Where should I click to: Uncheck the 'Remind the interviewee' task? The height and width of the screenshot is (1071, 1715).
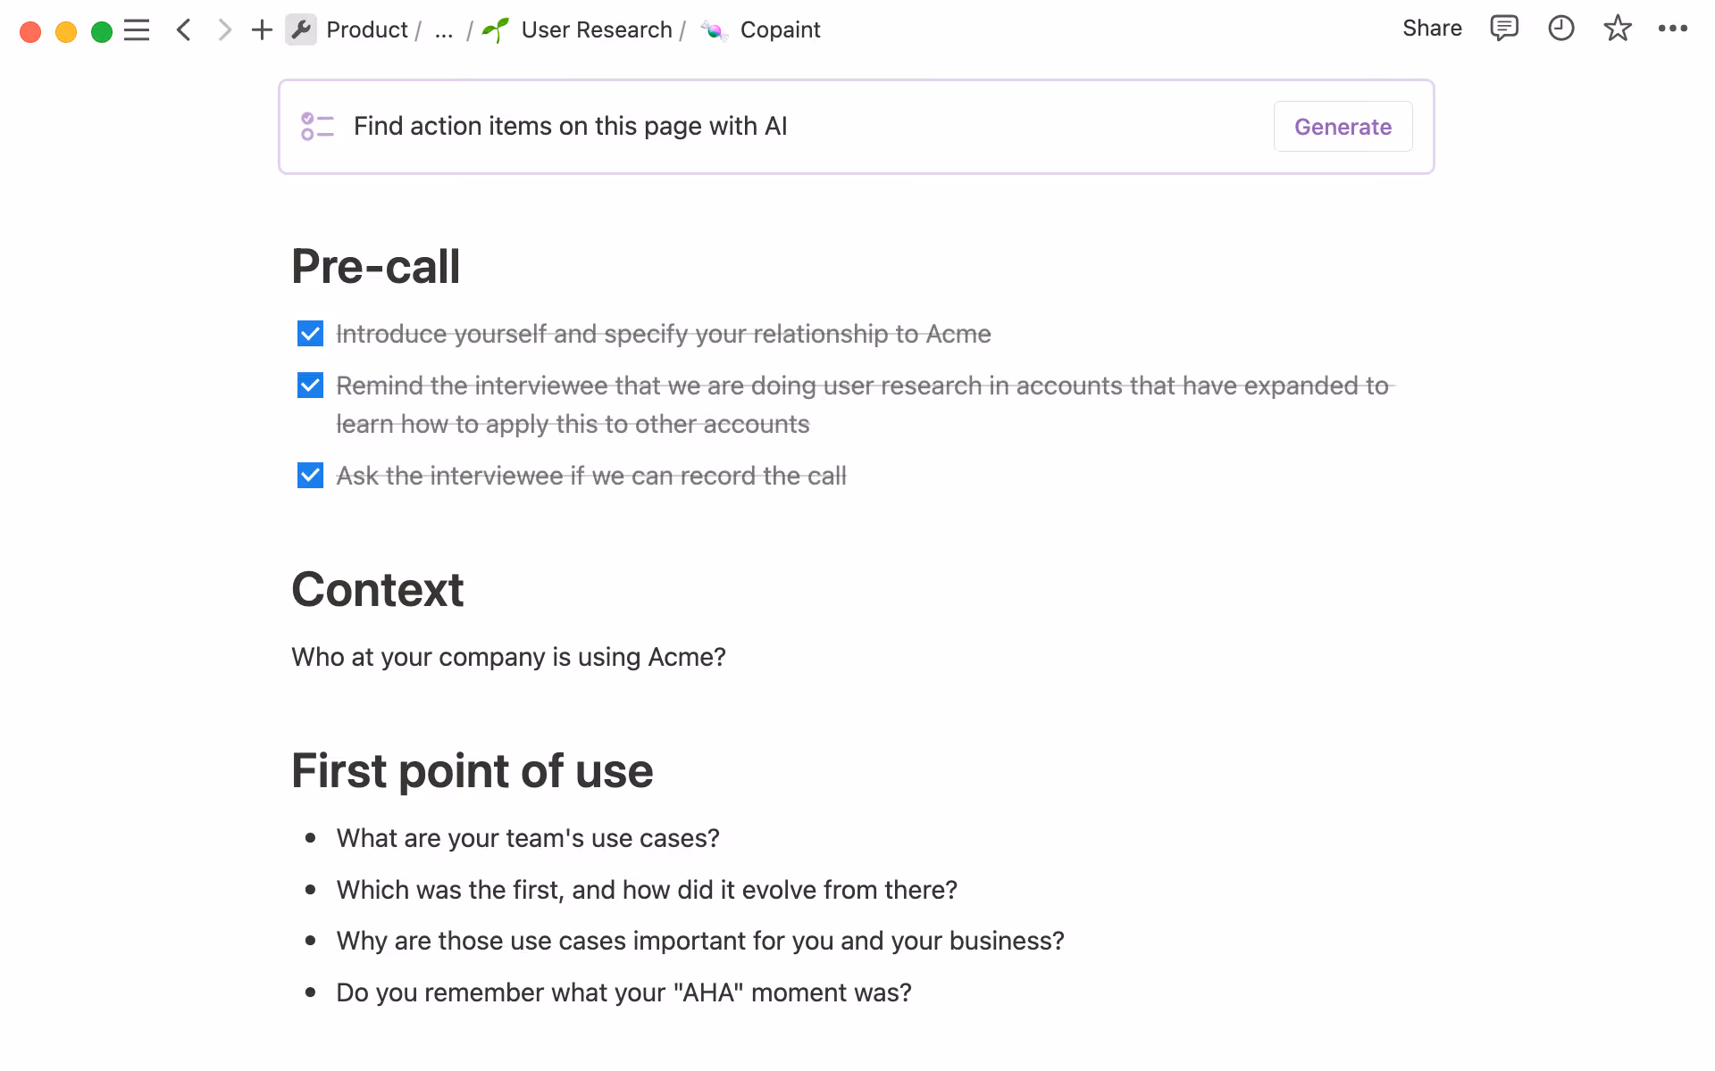(x=309, y=385)
